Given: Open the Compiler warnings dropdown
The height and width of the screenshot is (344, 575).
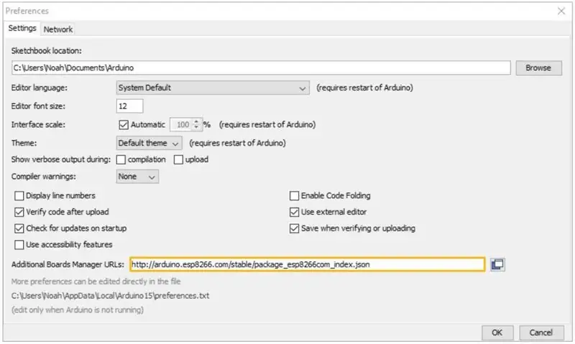Looking at the screenshot, I should click(x=137, y=176).
